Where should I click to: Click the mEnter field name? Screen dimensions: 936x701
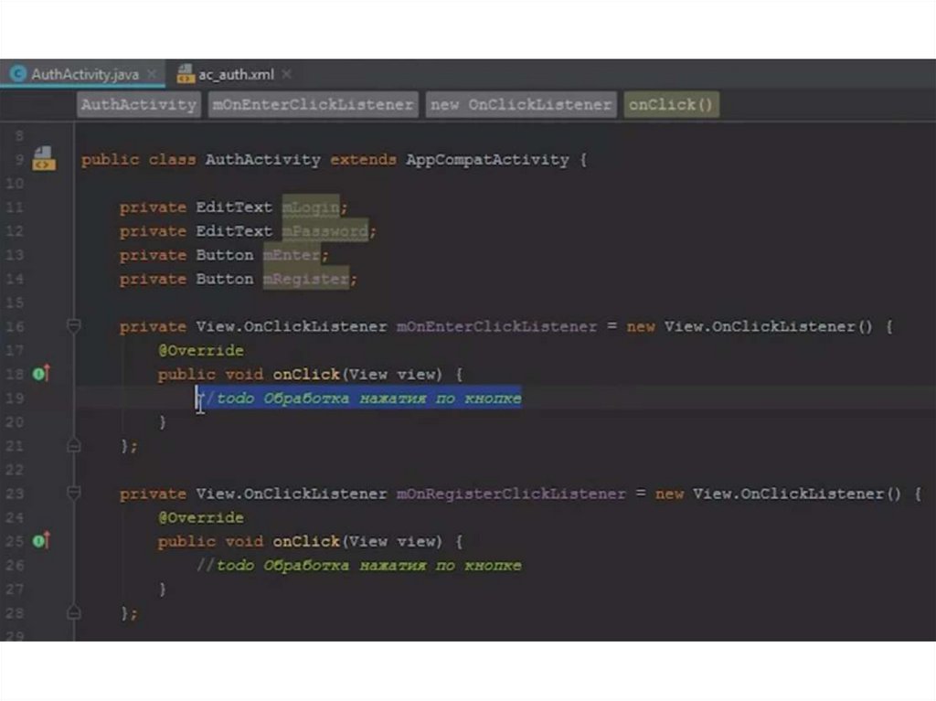[292, 255]
